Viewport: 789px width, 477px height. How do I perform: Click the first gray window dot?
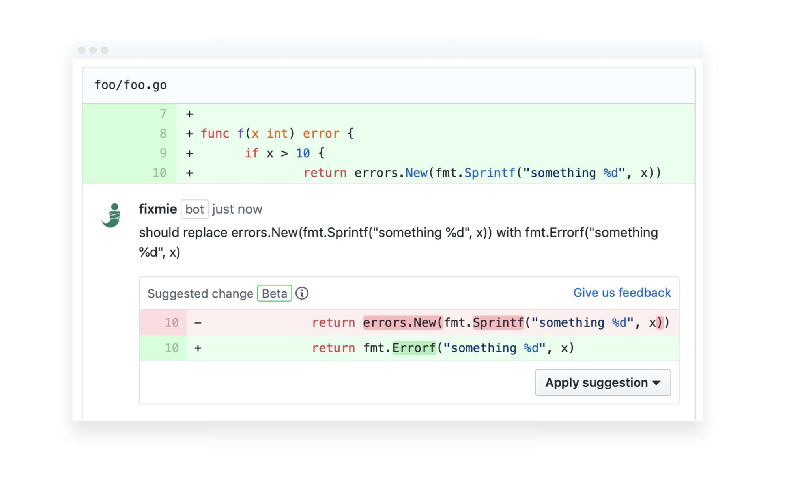click(x=82, y=50)
